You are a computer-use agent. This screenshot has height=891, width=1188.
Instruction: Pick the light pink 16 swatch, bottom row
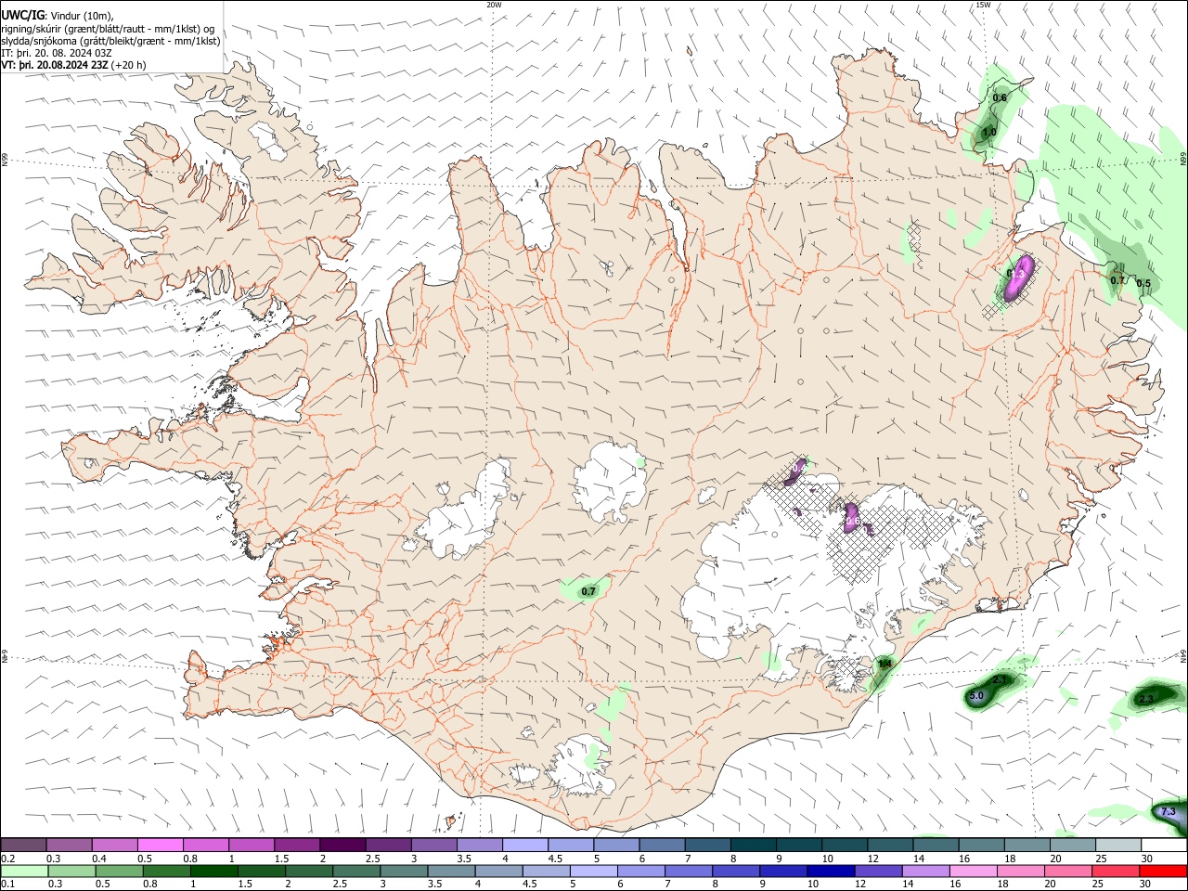(x=974, y=872)
